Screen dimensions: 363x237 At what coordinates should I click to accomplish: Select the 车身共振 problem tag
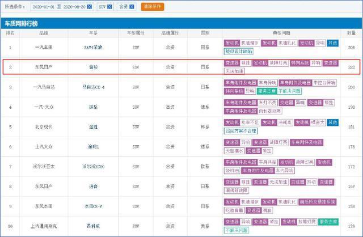point(267,162)
